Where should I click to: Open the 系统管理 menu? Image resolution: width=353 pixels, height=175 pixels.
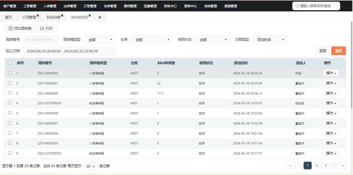pos(211,6)
